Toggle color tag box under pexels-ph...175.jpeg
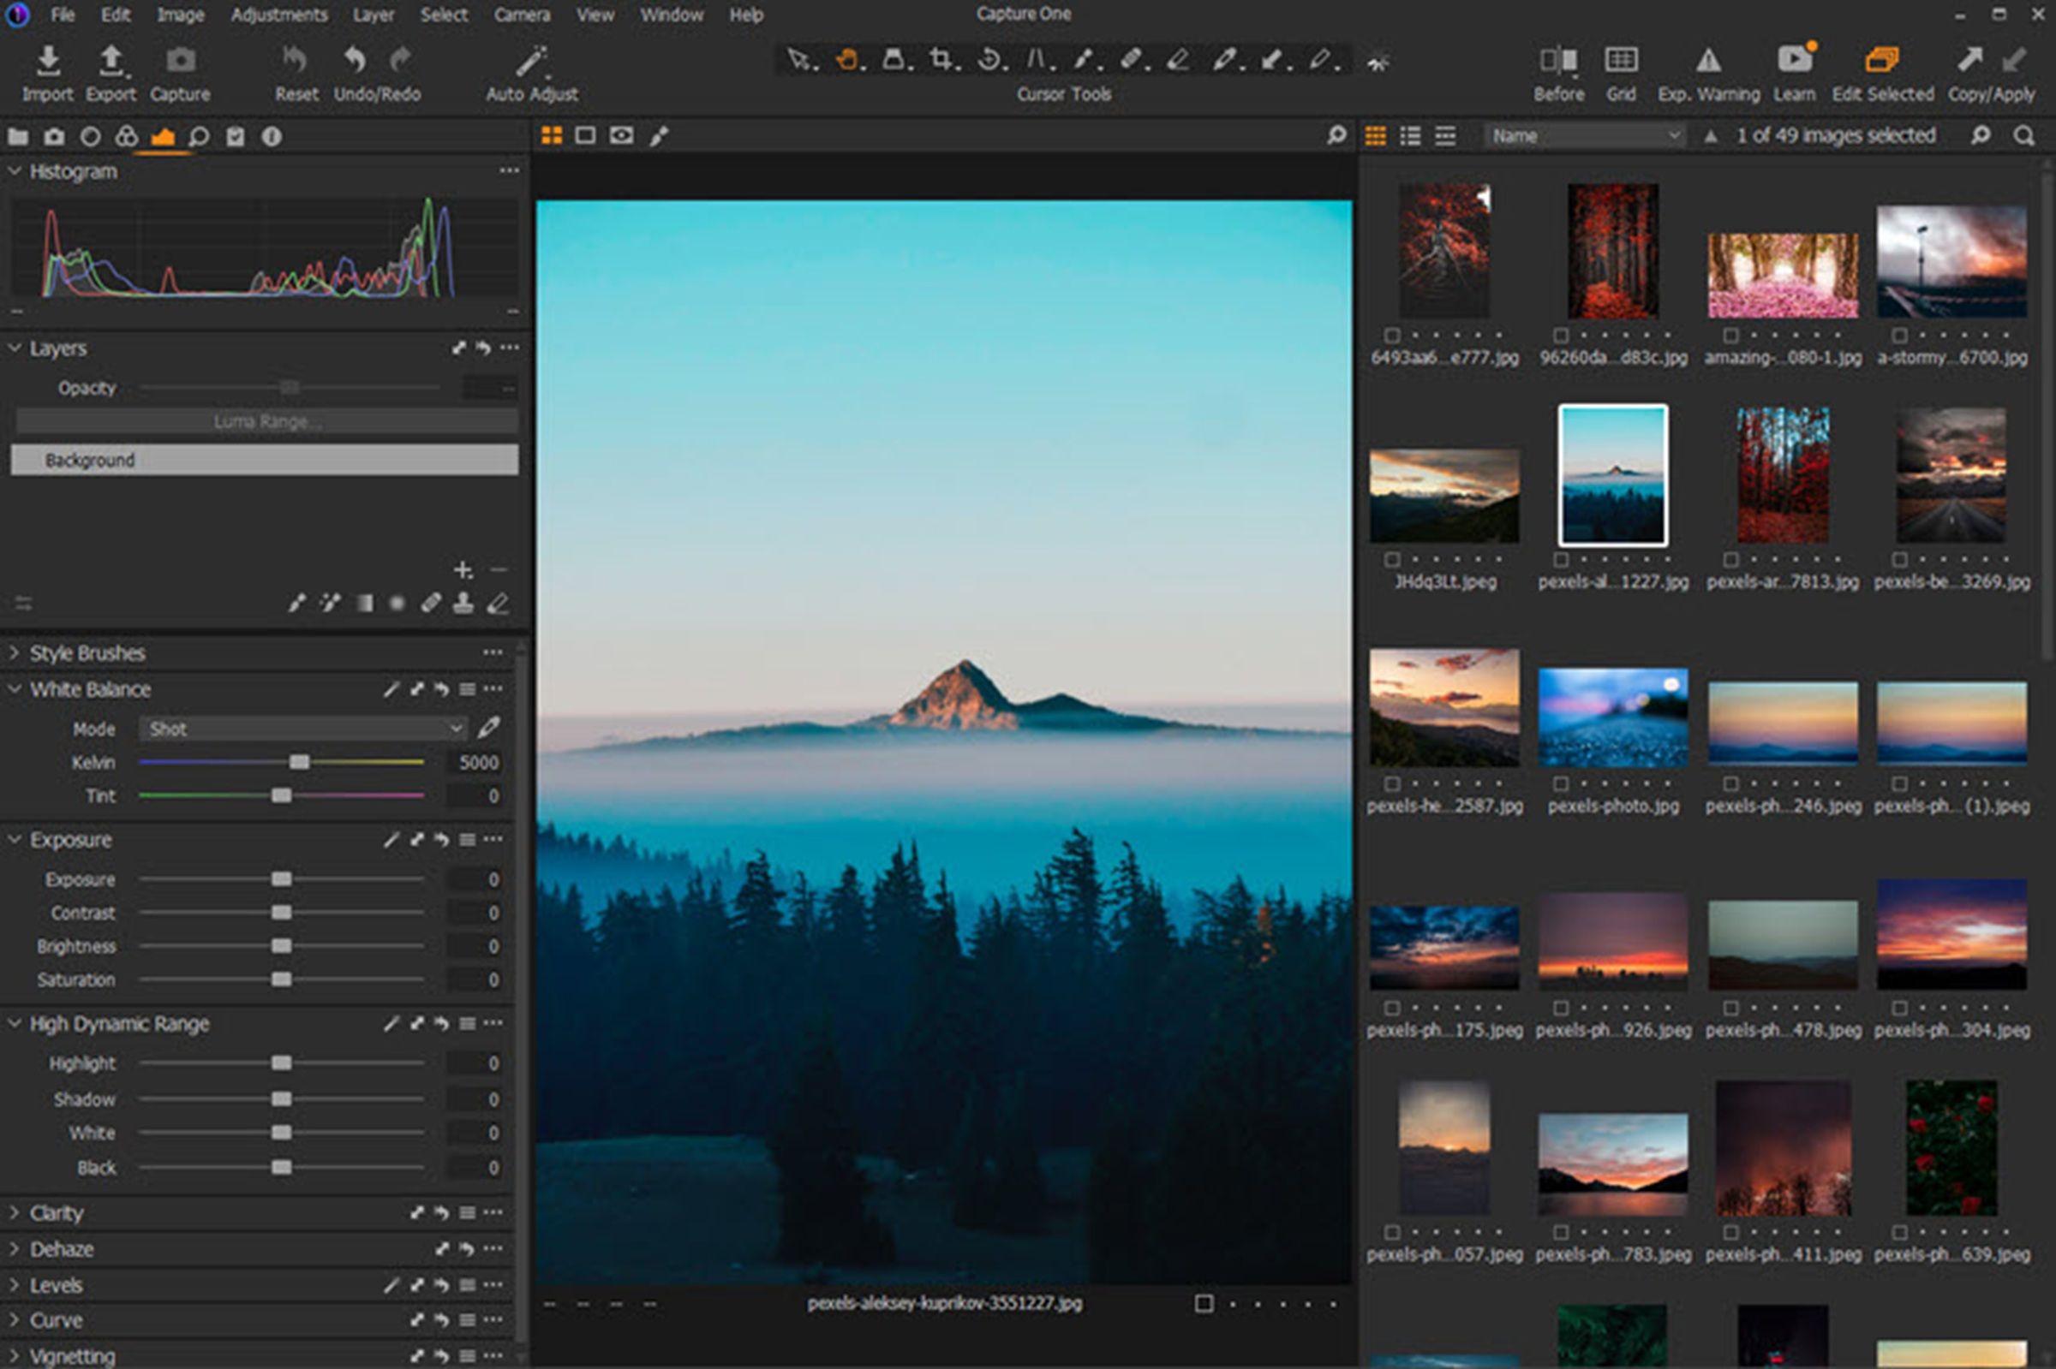2056x1369 pixels. coord(1392,1009)
